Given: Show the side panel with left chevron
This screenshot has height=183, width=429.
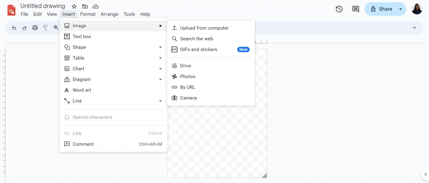Looking at the screenshot, I should [426, 174].
